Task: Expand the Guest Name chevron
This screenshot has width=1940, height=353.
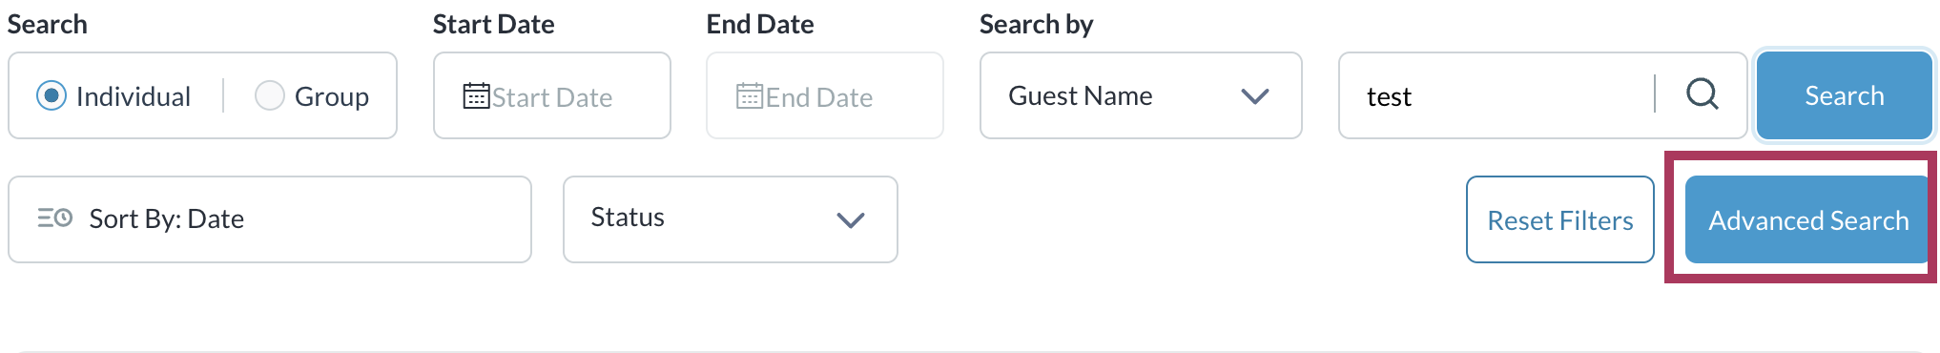Action: point(1254,96)
